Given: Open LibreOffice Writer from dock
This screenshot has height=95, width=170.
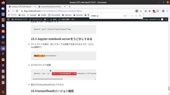Looking at the screenshot, I should coord(3,26).
